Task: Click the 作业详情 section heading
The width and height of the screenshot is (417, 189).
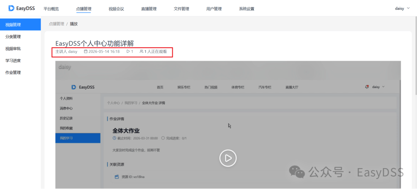Action: 117,119
